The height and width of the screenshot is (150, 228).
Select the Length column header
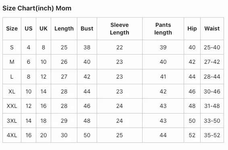tap(64, 28)
